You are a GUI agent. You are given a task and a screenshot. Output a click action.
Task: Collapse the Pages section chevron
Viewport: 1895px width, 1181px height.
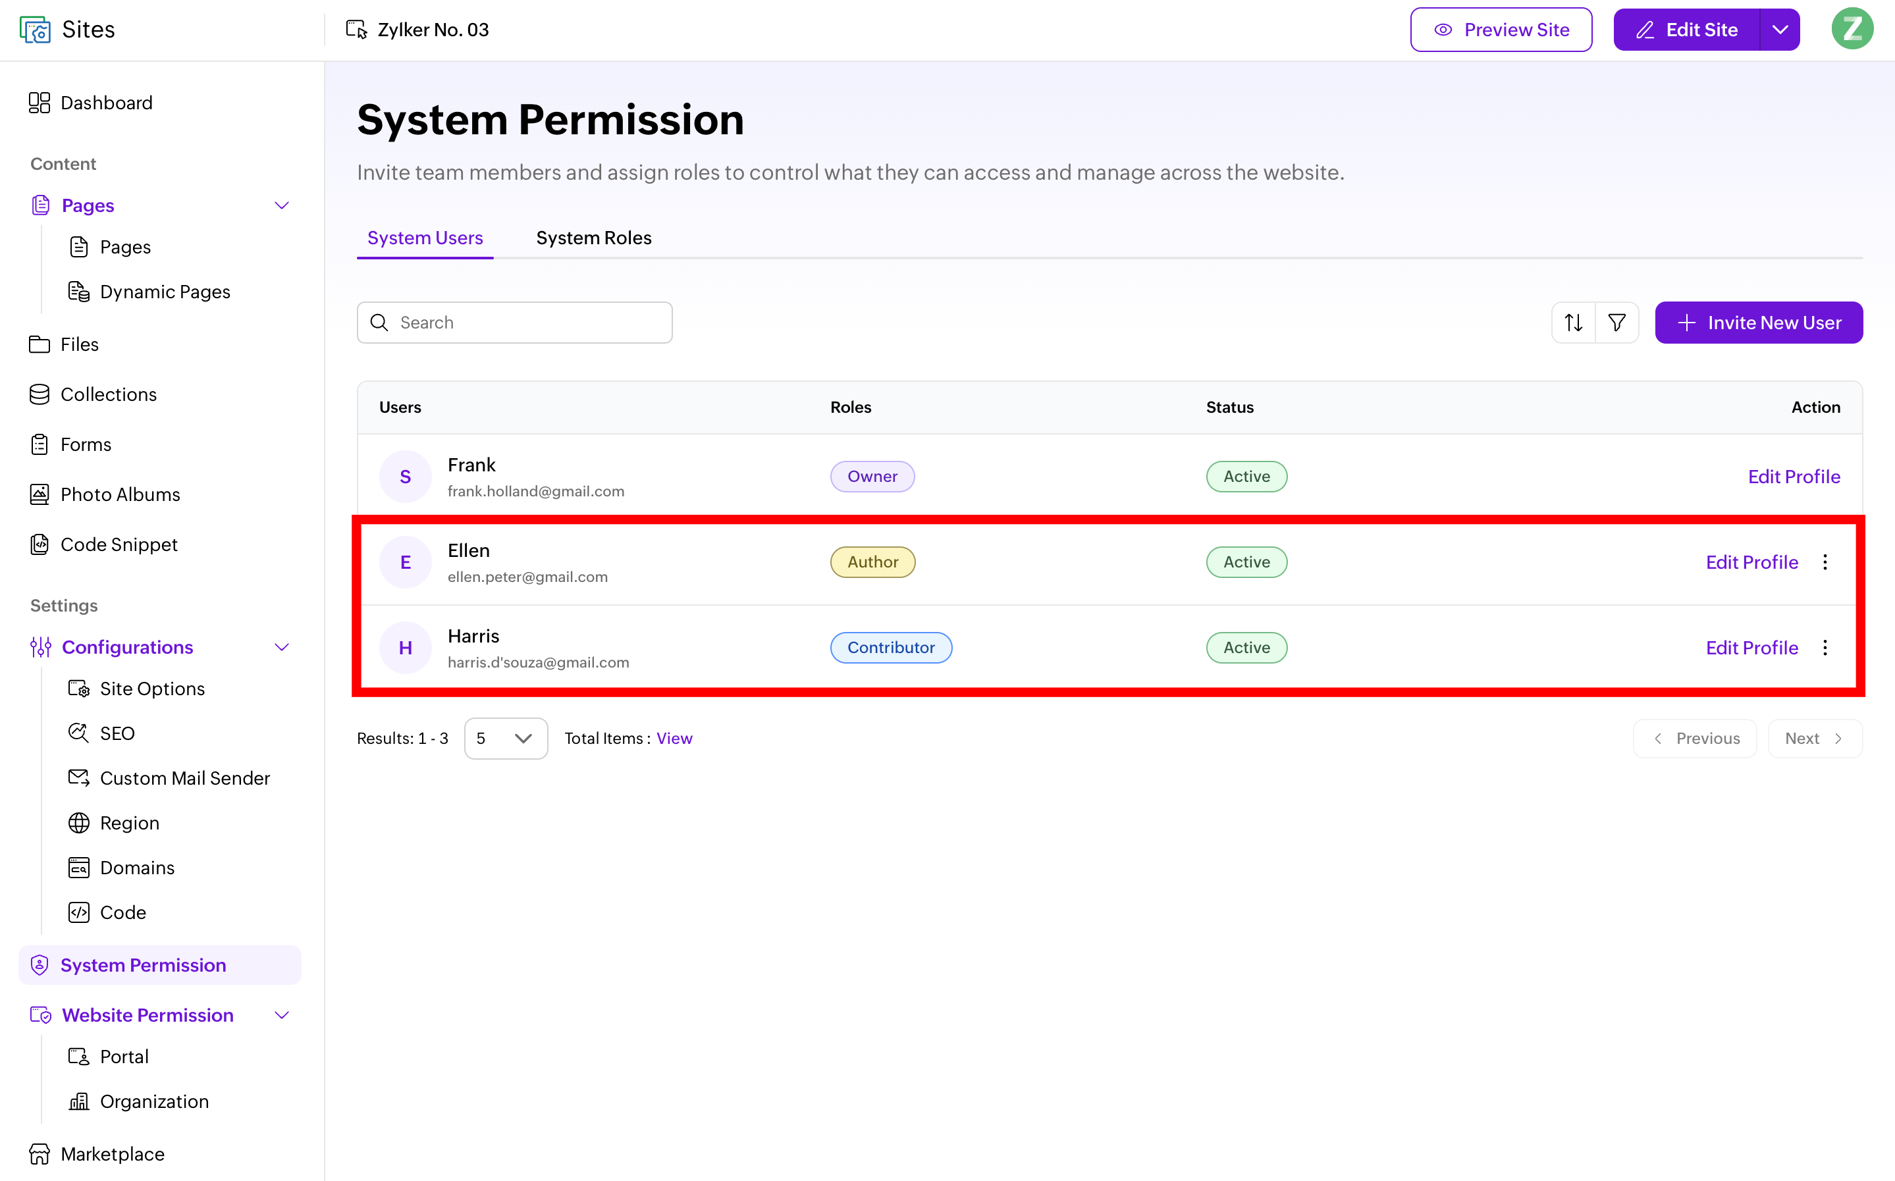coord(282,205)
